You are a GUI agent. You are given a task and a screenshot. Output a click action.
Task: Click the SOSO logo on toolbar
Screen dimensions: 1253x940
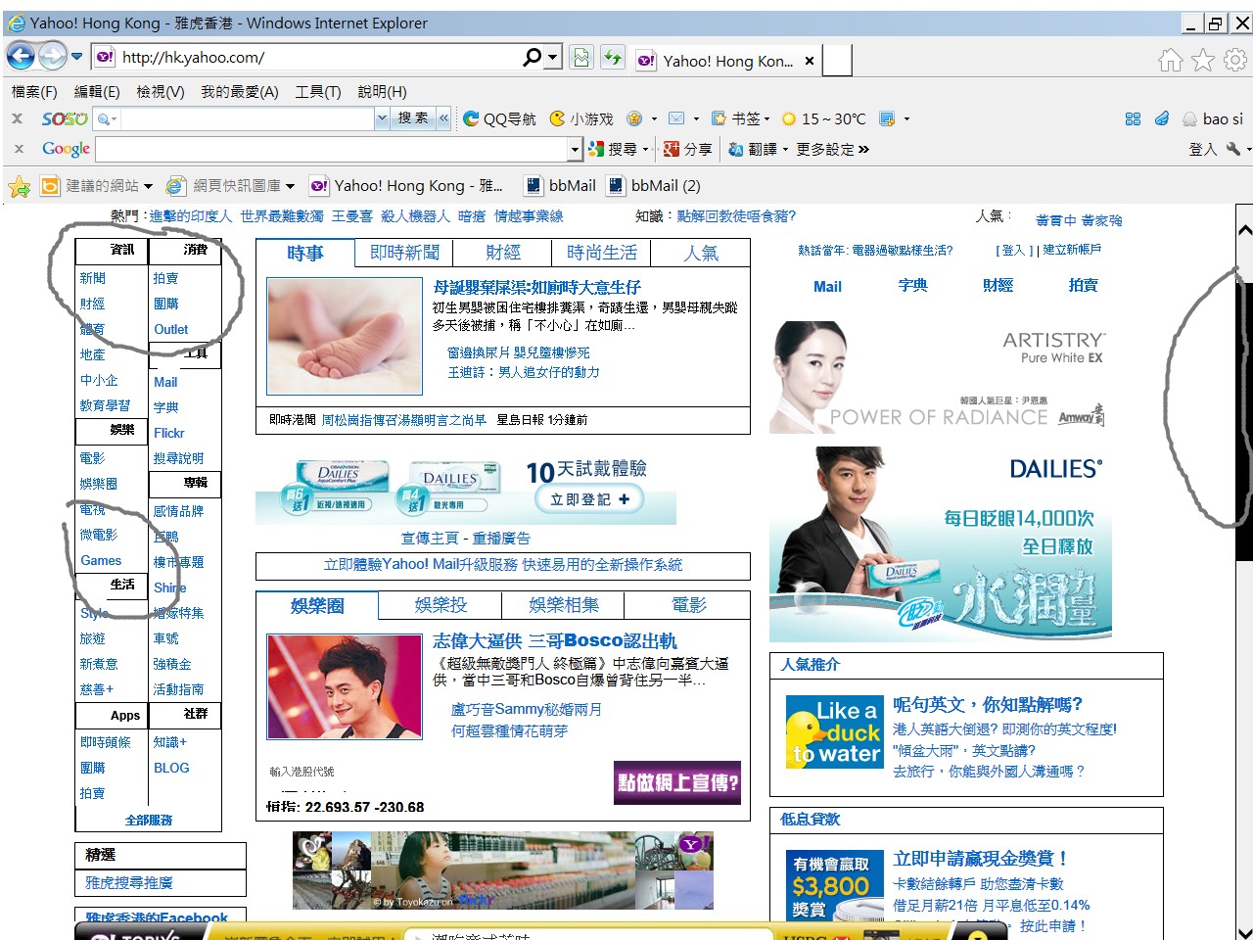(65, 118)
